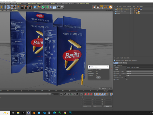This screenshot has height=115, width=153.
Task: Open the Help menu
Action: pyautogui.click(x=88, y=4)
